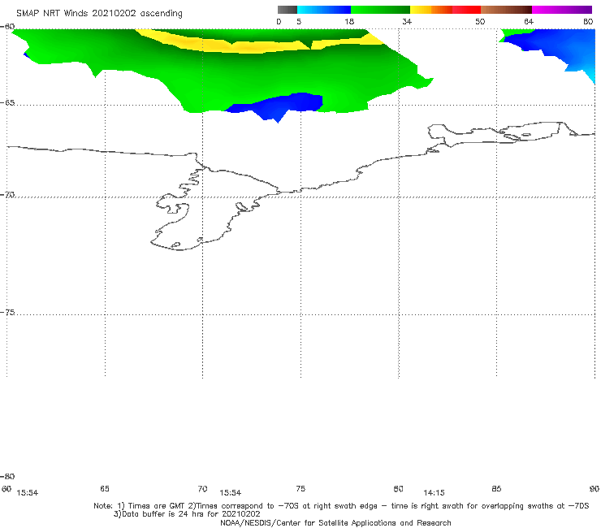
Task: Select the gray segment of the wind color bar
Action: (288, 10)
